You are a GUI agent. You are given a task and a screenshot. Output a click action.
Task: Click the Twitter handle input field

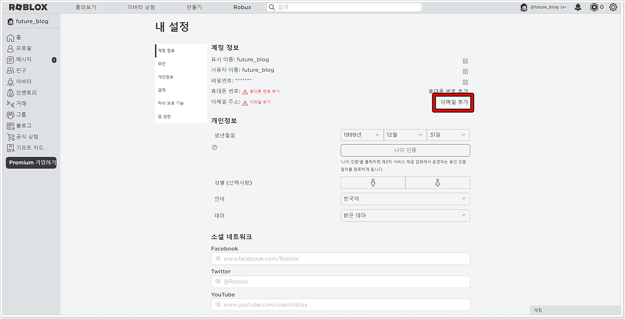click(x=340, y=282)
